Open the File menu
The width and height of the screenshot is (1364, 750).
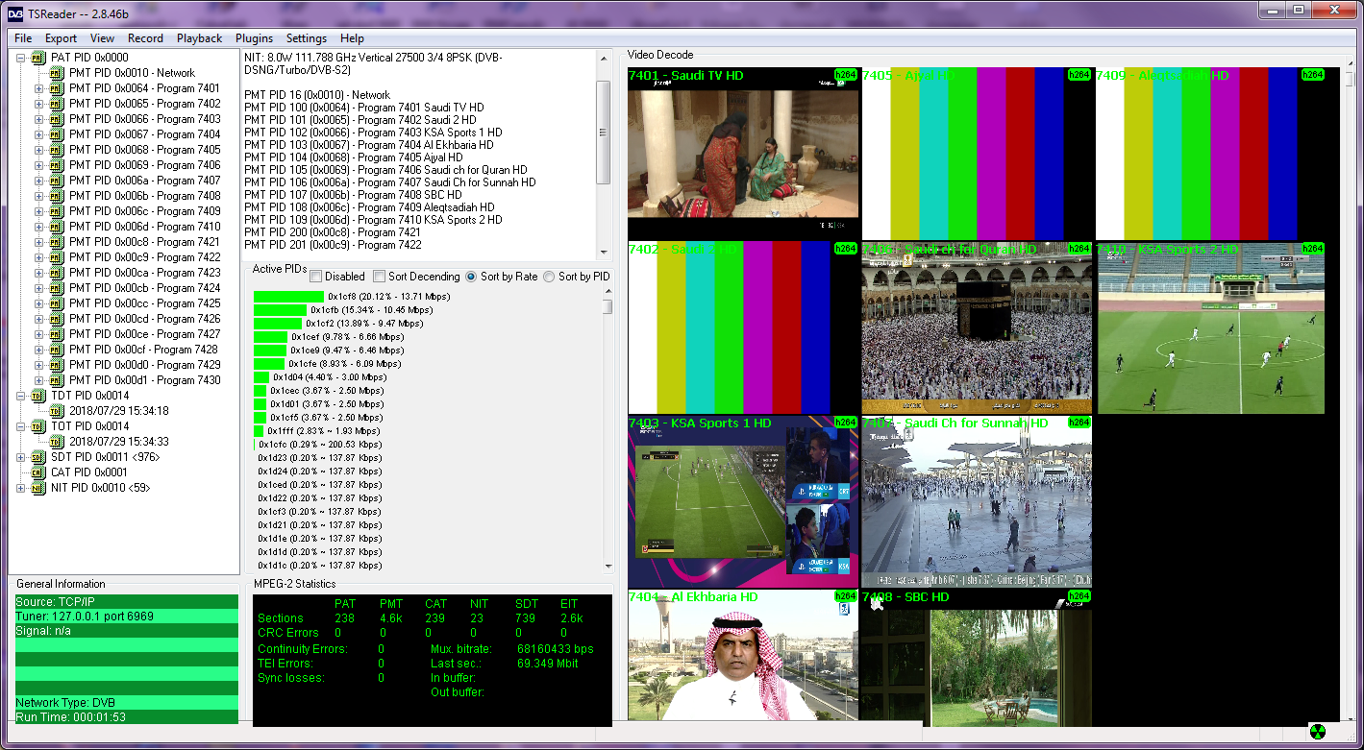tap(23, 38)
